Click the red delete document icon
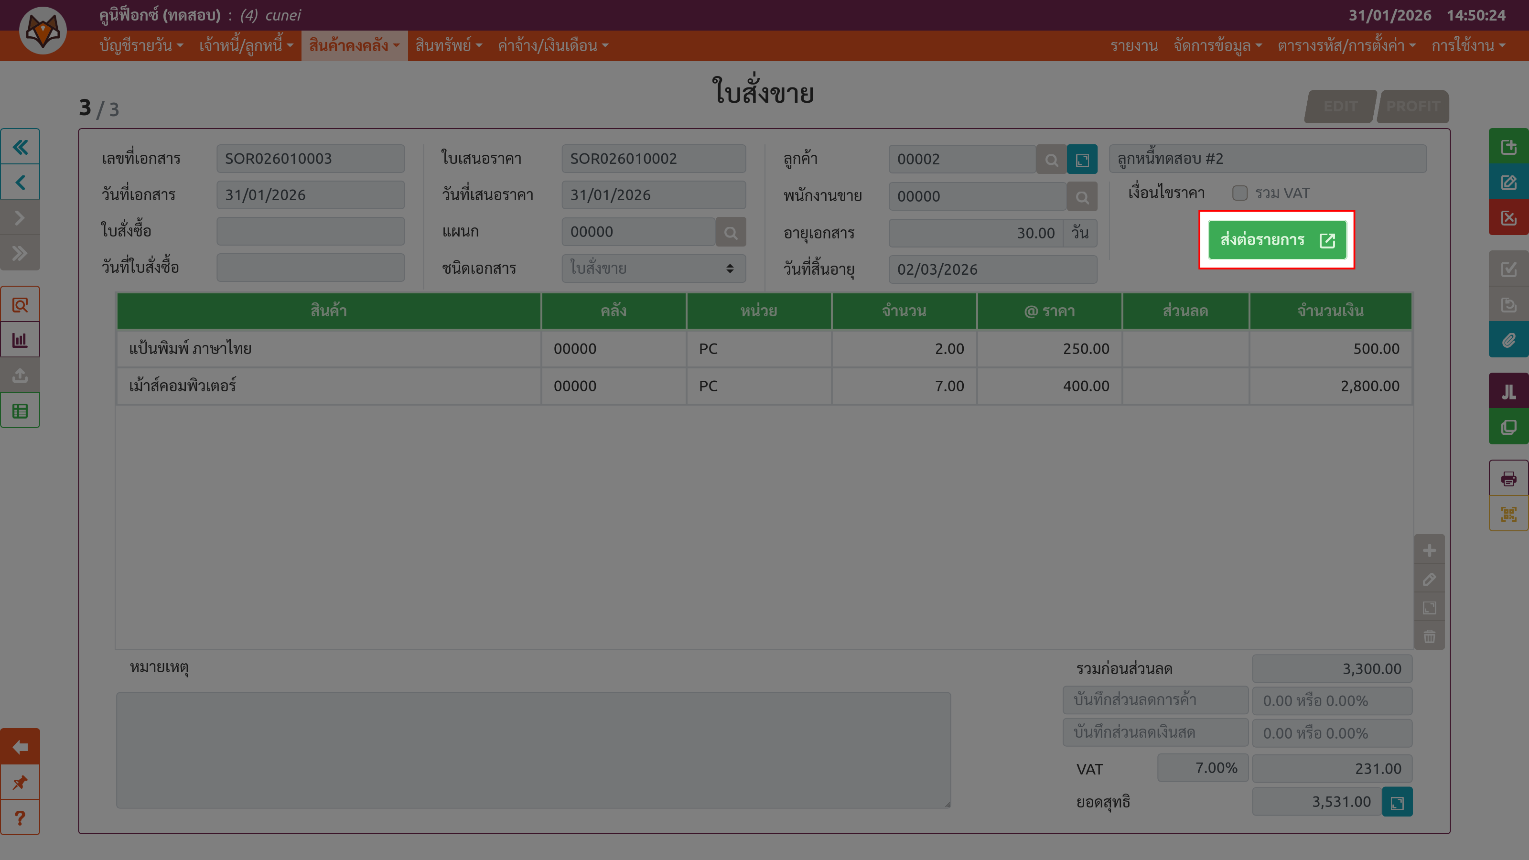 point(1508,218)
